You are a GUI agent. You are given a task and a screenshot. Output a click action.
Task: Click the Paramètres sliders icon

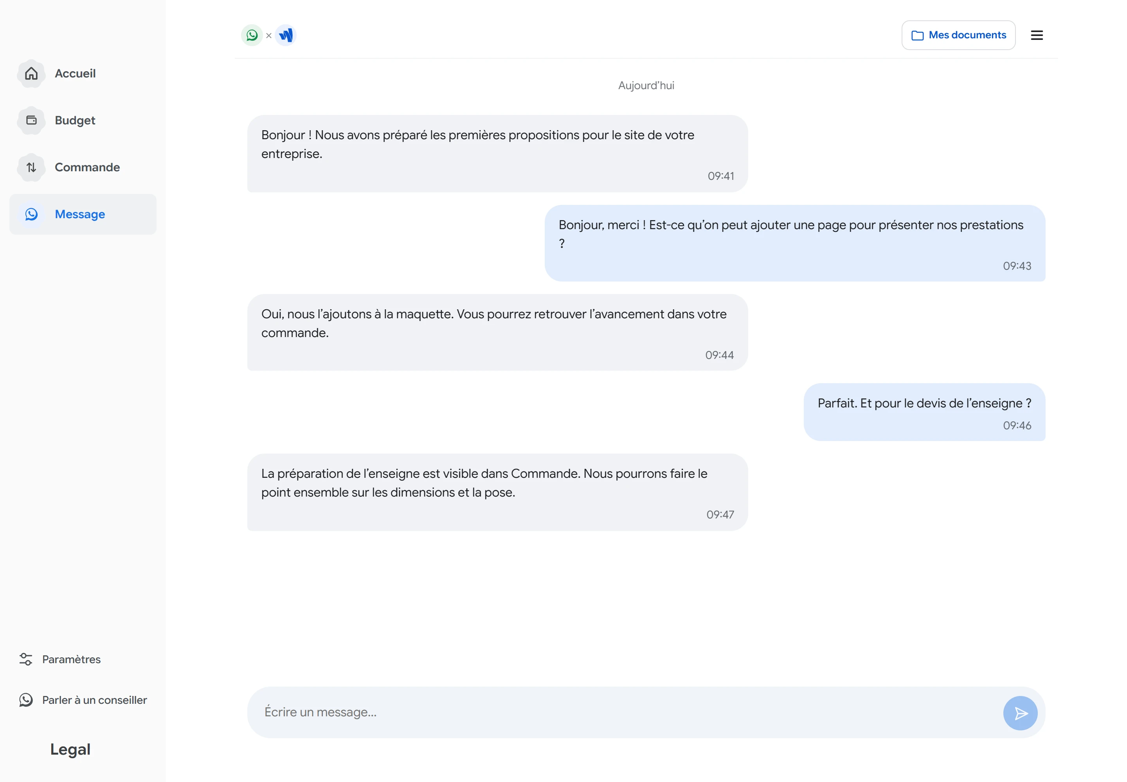pos(26,659)
